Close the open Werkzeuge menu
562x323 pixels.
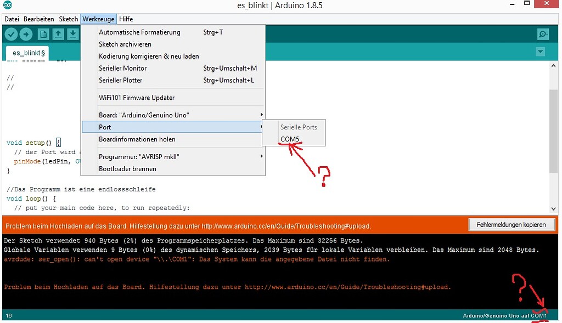click(x=99, y=19)
